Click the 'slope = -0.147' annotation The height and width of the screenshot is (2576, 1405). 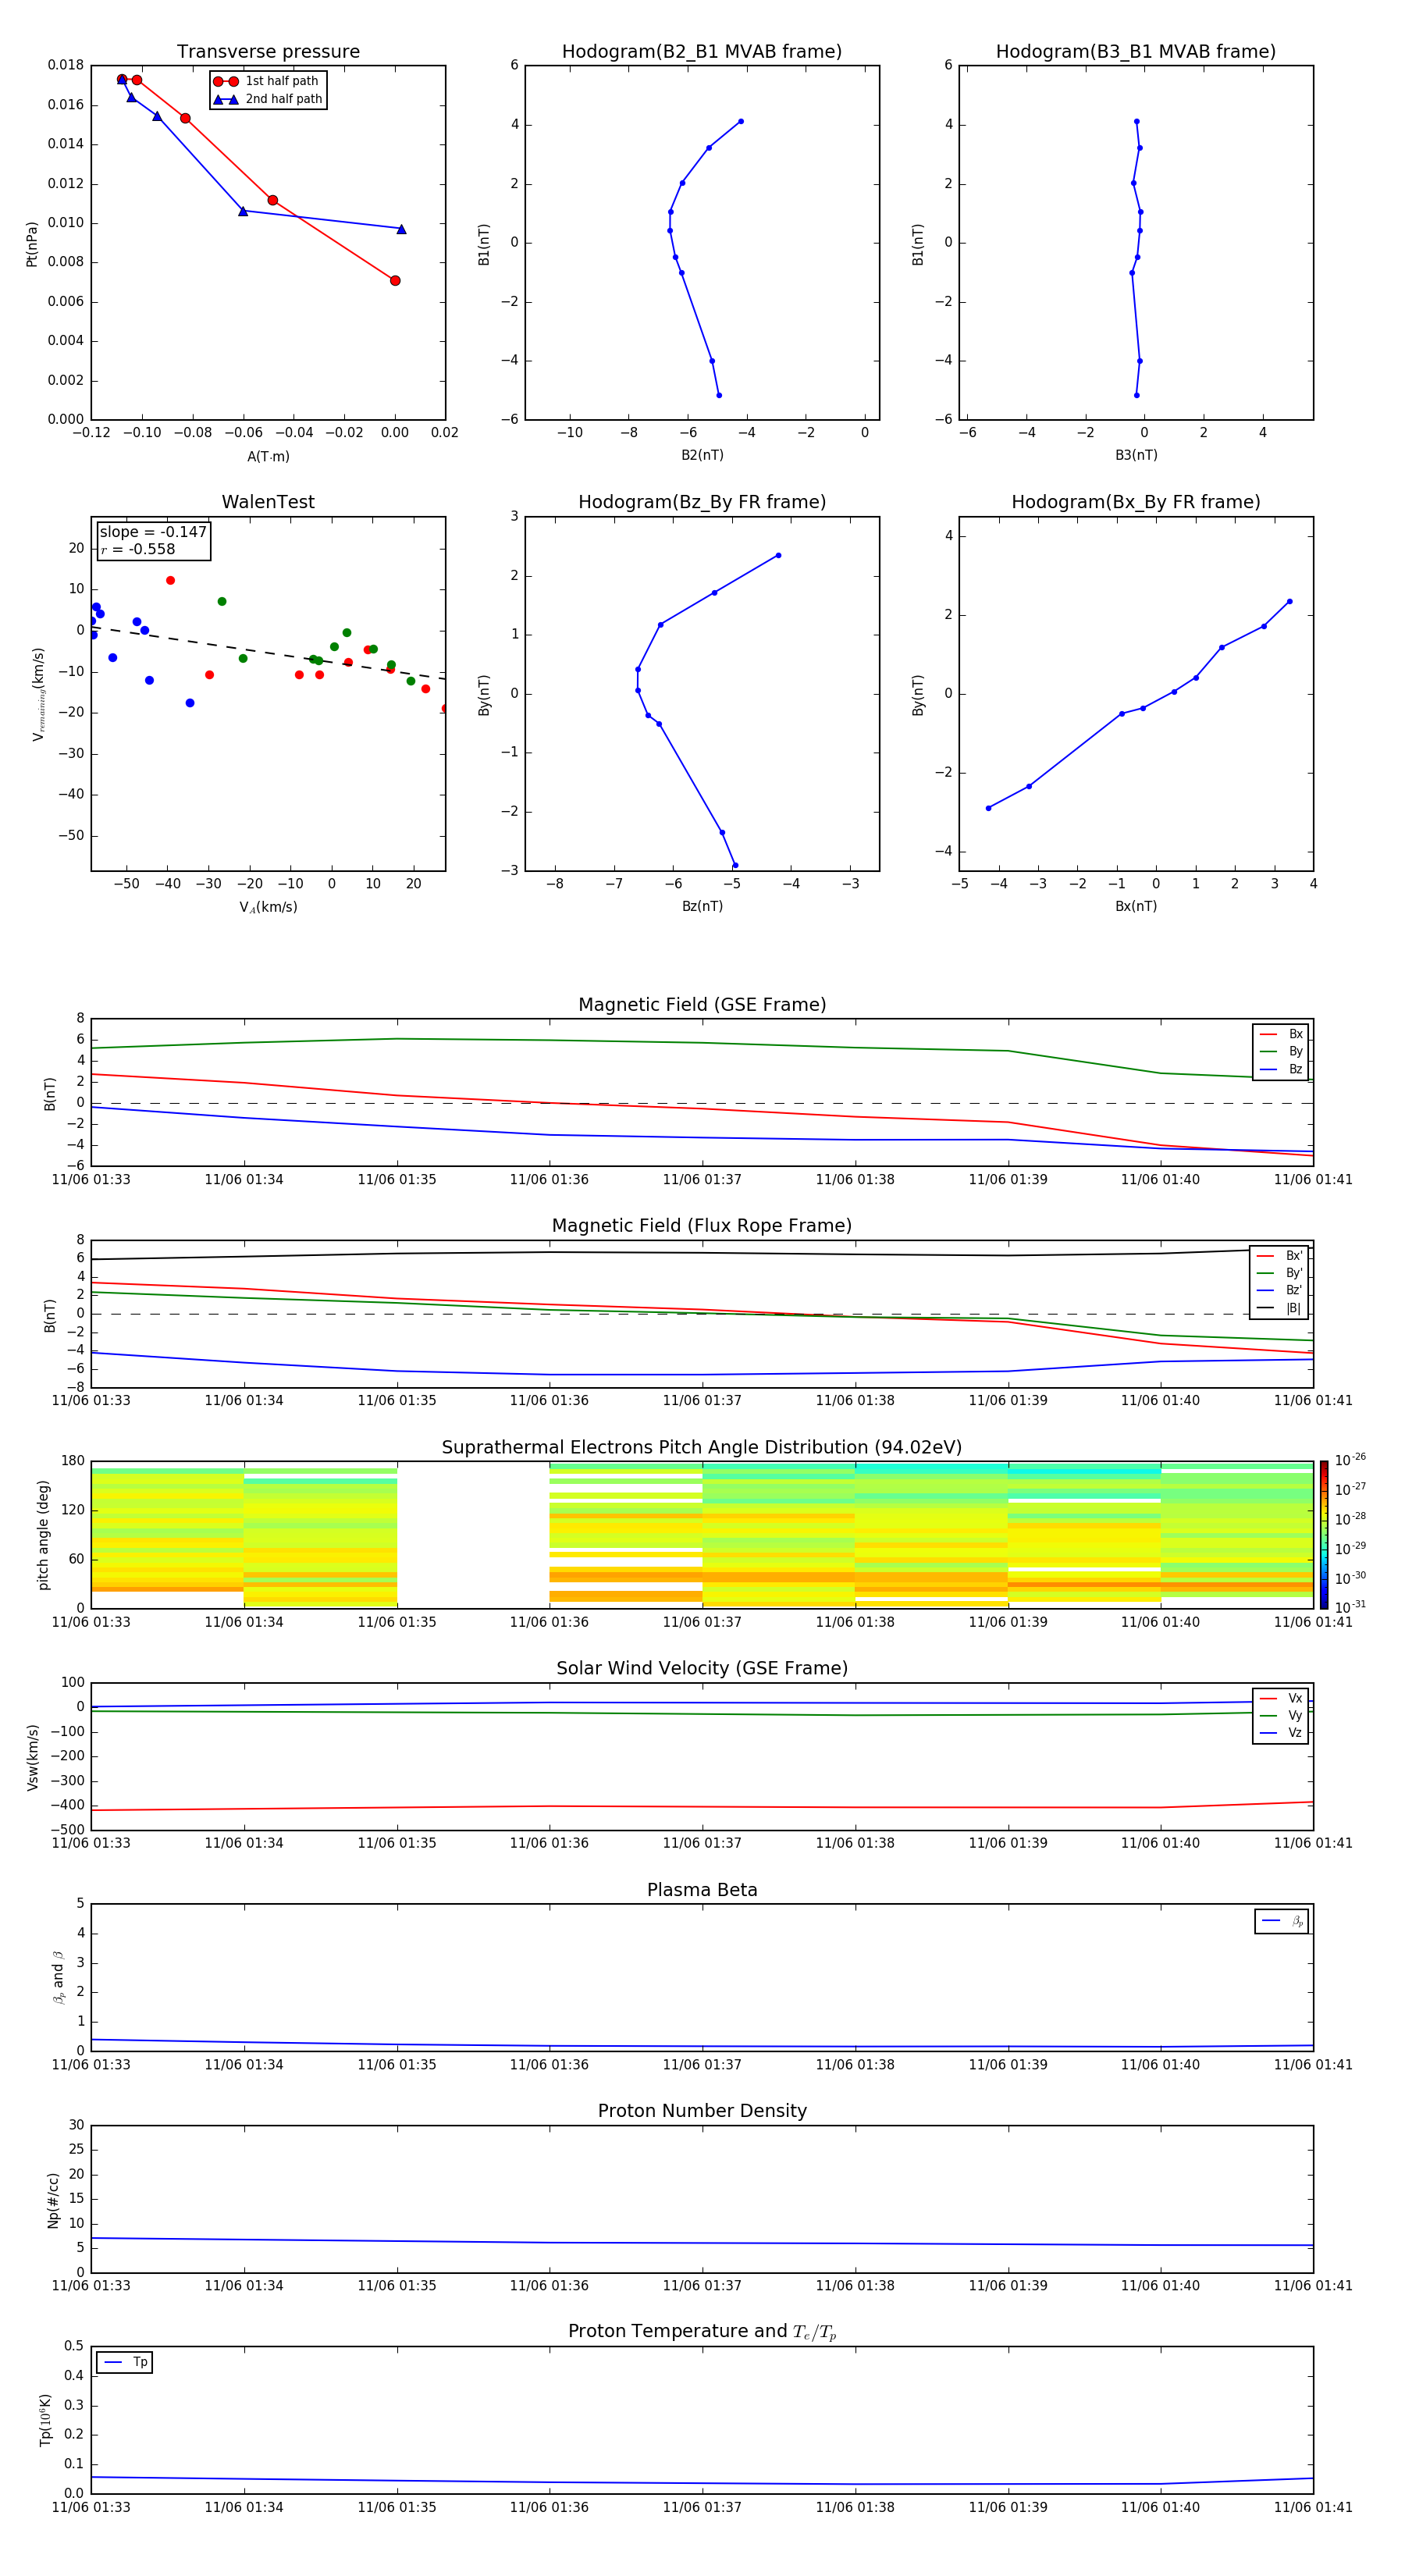pyautogui.click(x=153, y=532)
